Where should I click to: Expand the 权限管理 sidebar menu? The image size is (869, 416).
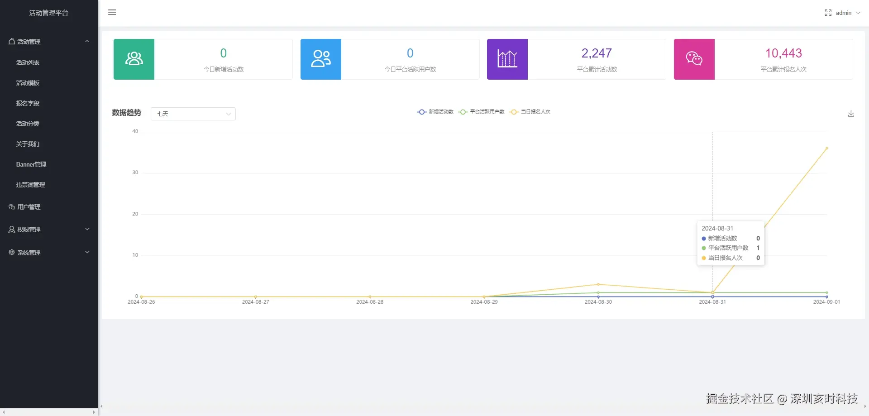(x=49, y=230)
